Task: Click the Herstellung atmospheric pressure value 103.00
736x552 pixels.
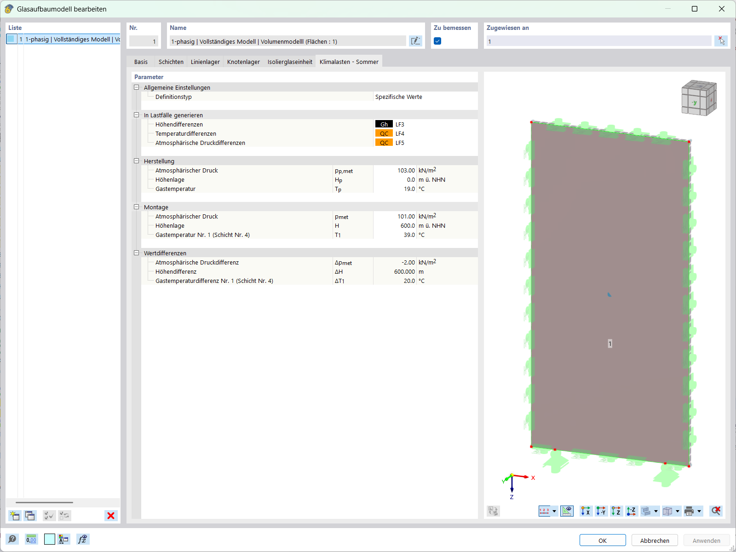Action: tap(406, 170)
